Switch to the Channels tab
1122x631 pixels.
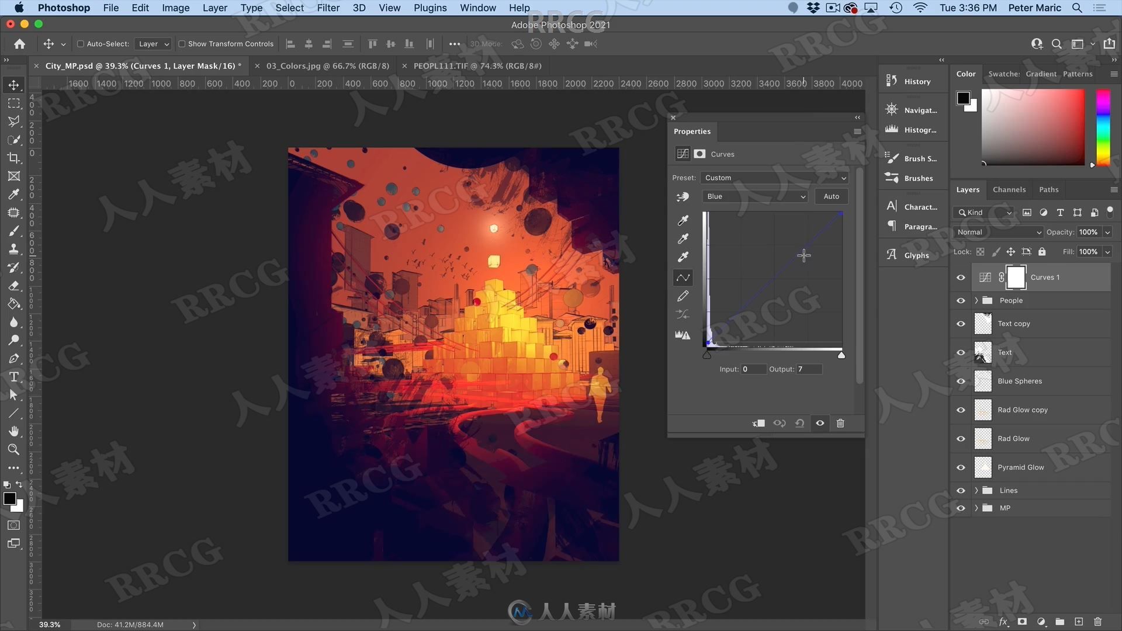pos(1009,189)
